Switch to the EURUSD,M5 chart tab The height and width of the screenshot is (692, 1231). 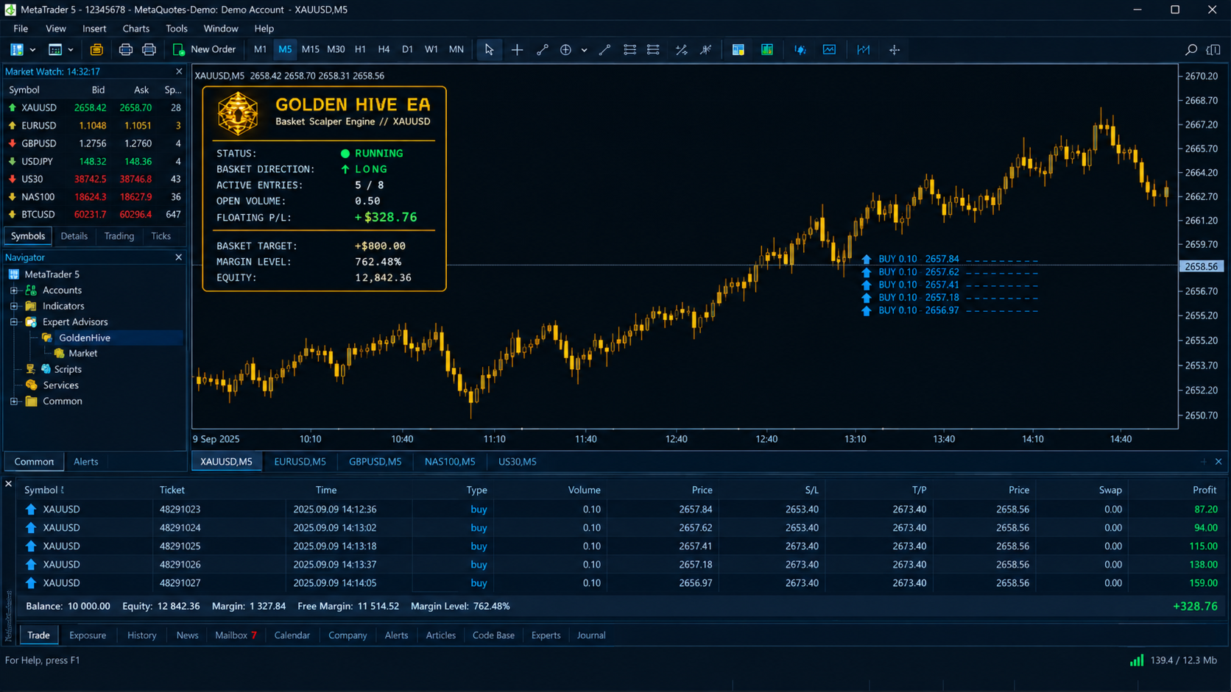pos(300,462)
